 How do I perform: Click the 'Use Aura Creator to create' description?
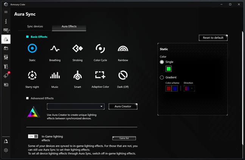pyautogui.click(x=72, y=117)
